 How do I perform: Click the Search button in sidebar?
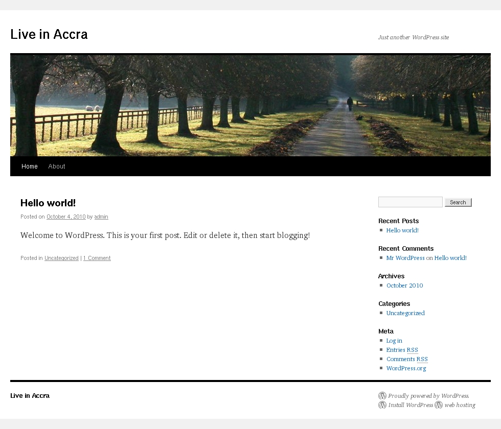[x=458, y=202]
